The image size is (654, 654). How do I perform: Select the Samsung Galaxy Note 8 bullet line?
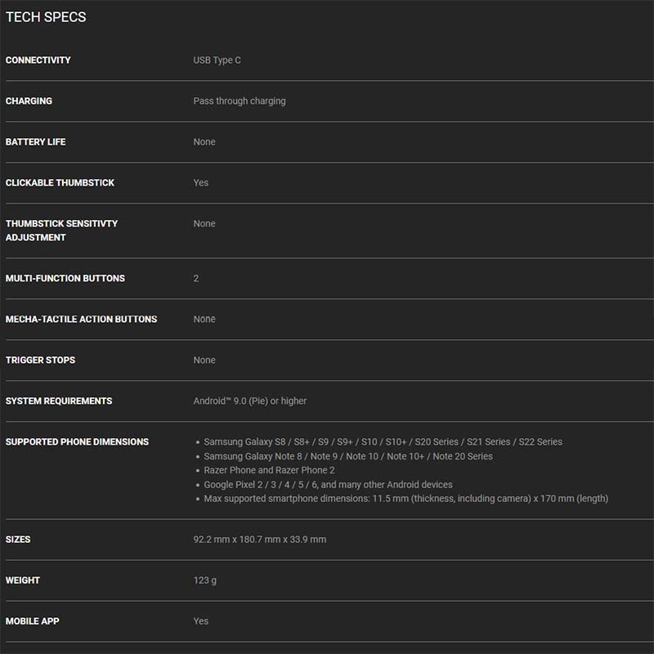pyautogui.click(x=348, y=456)
